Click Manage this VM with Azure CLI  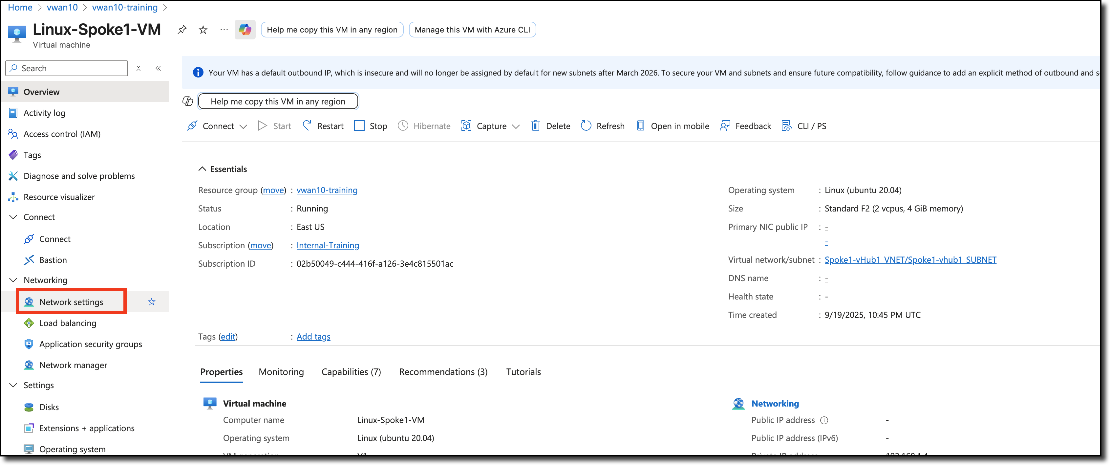472,30
